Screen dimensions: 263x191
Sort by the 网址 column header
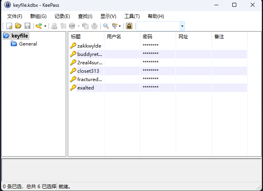click(194, 37)
